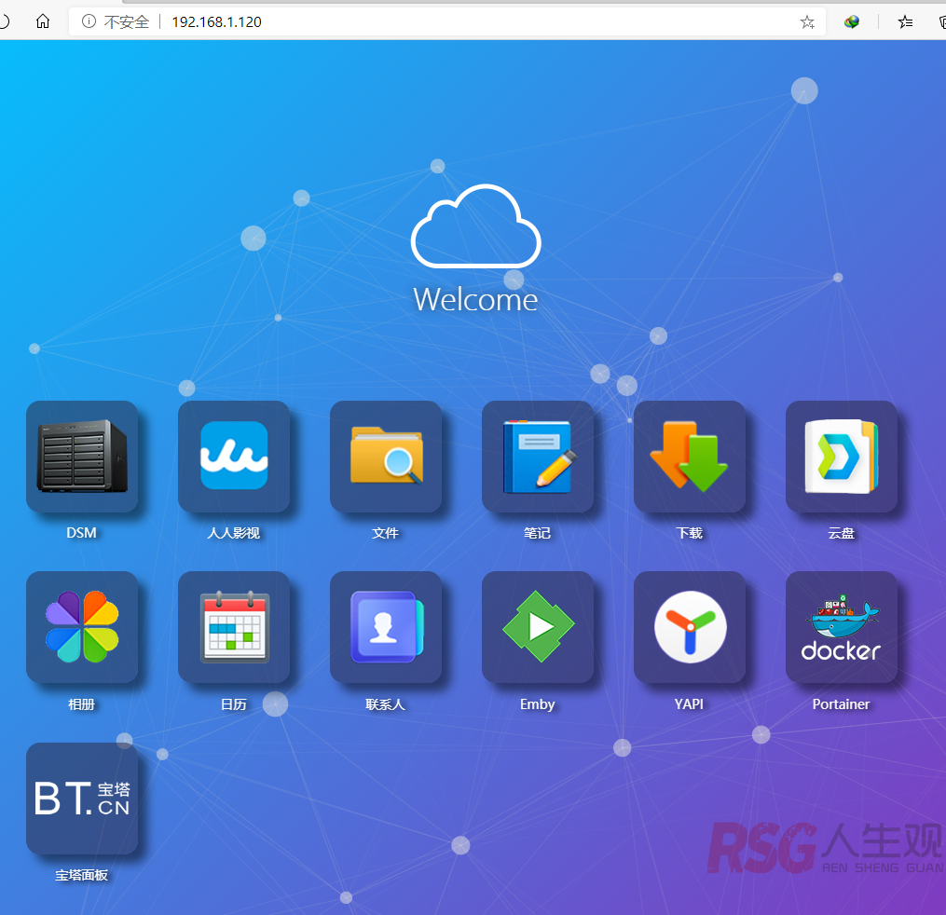Click the Welcome heading text

475,300
